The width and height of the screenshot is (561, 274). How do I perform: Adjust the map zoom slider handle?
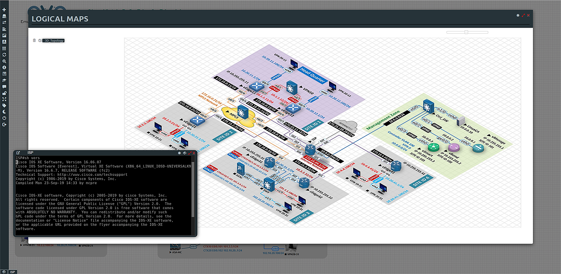point(466,32)
